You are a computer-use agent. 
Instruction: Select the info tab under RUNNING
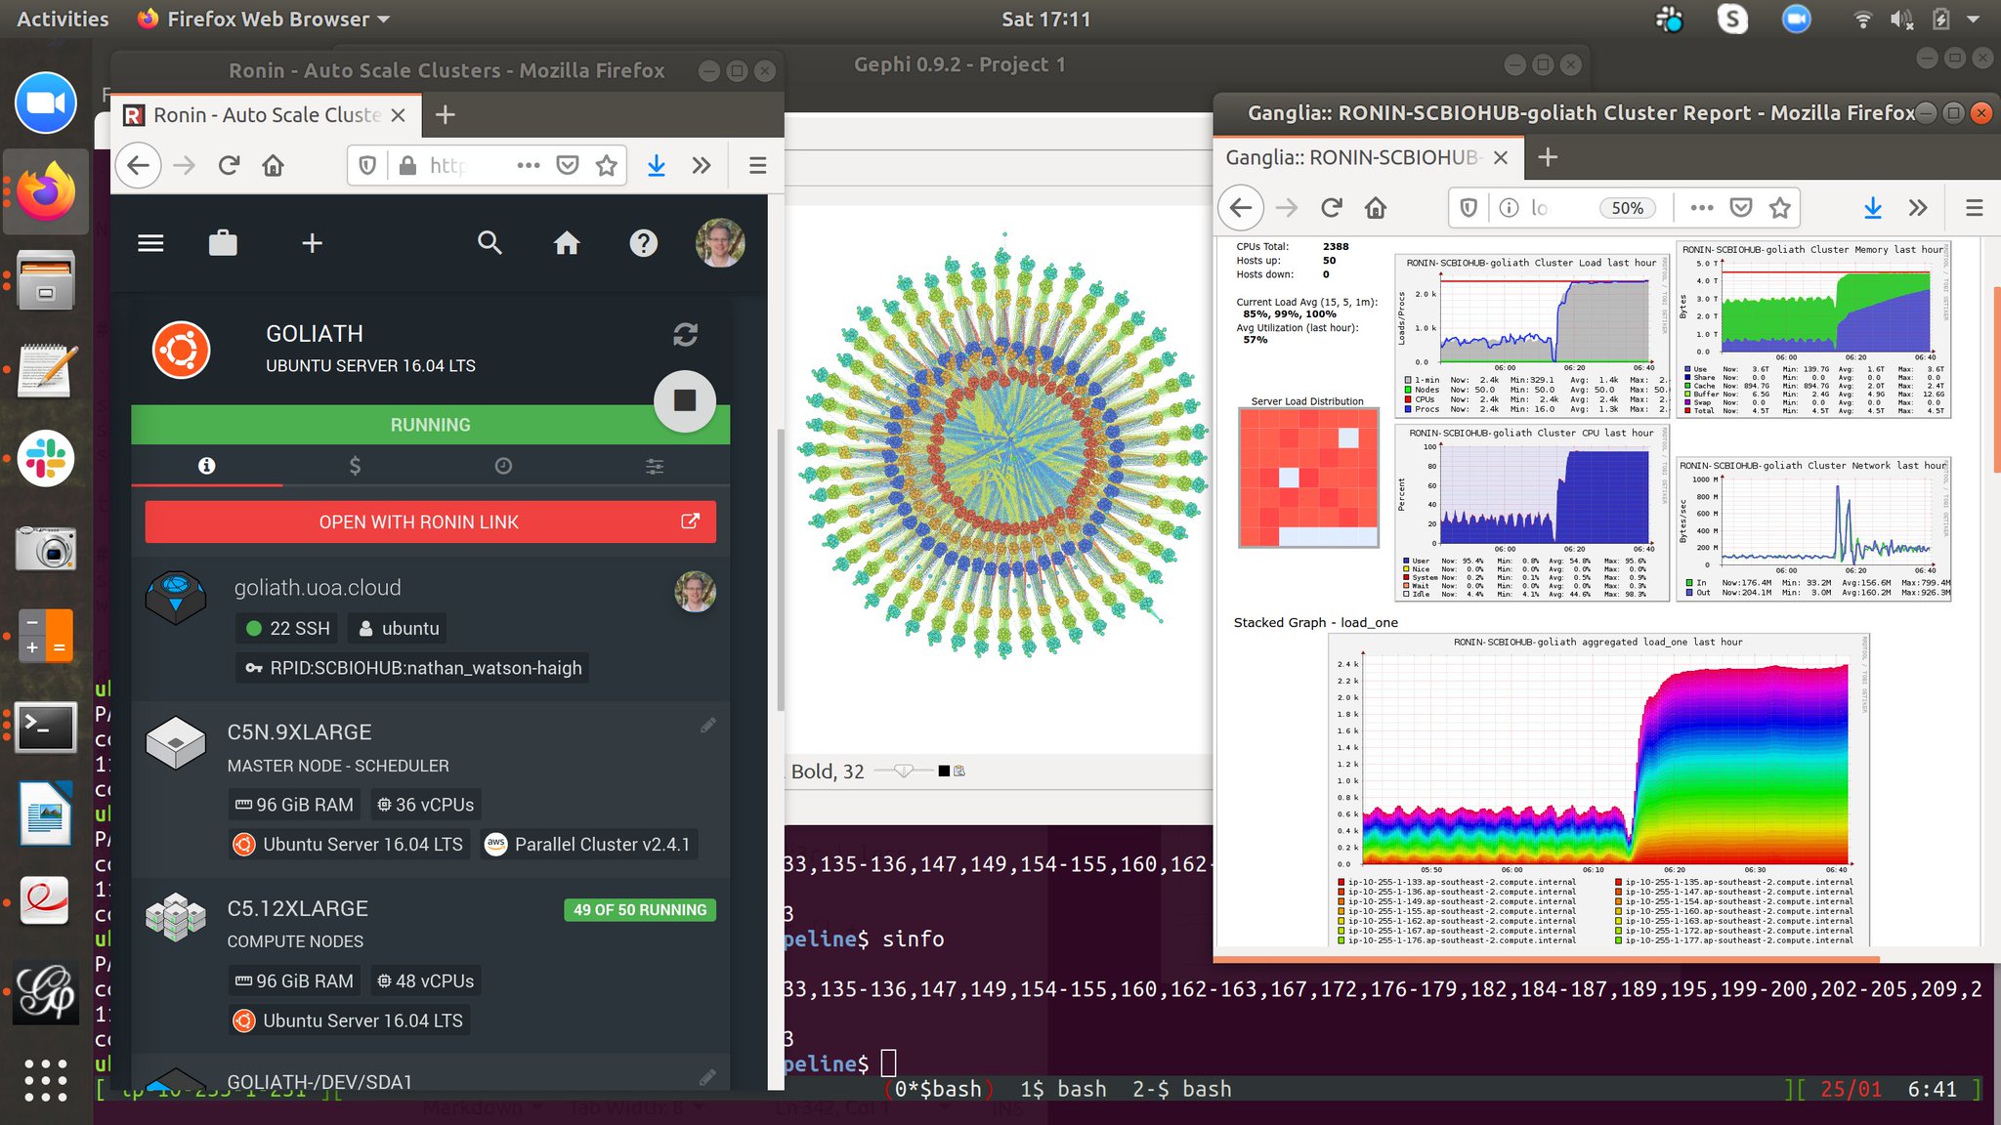206,466
